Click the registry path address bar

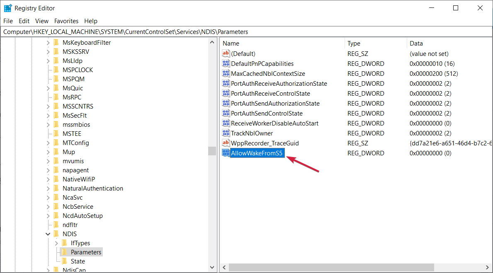click(x=246, y=32)
